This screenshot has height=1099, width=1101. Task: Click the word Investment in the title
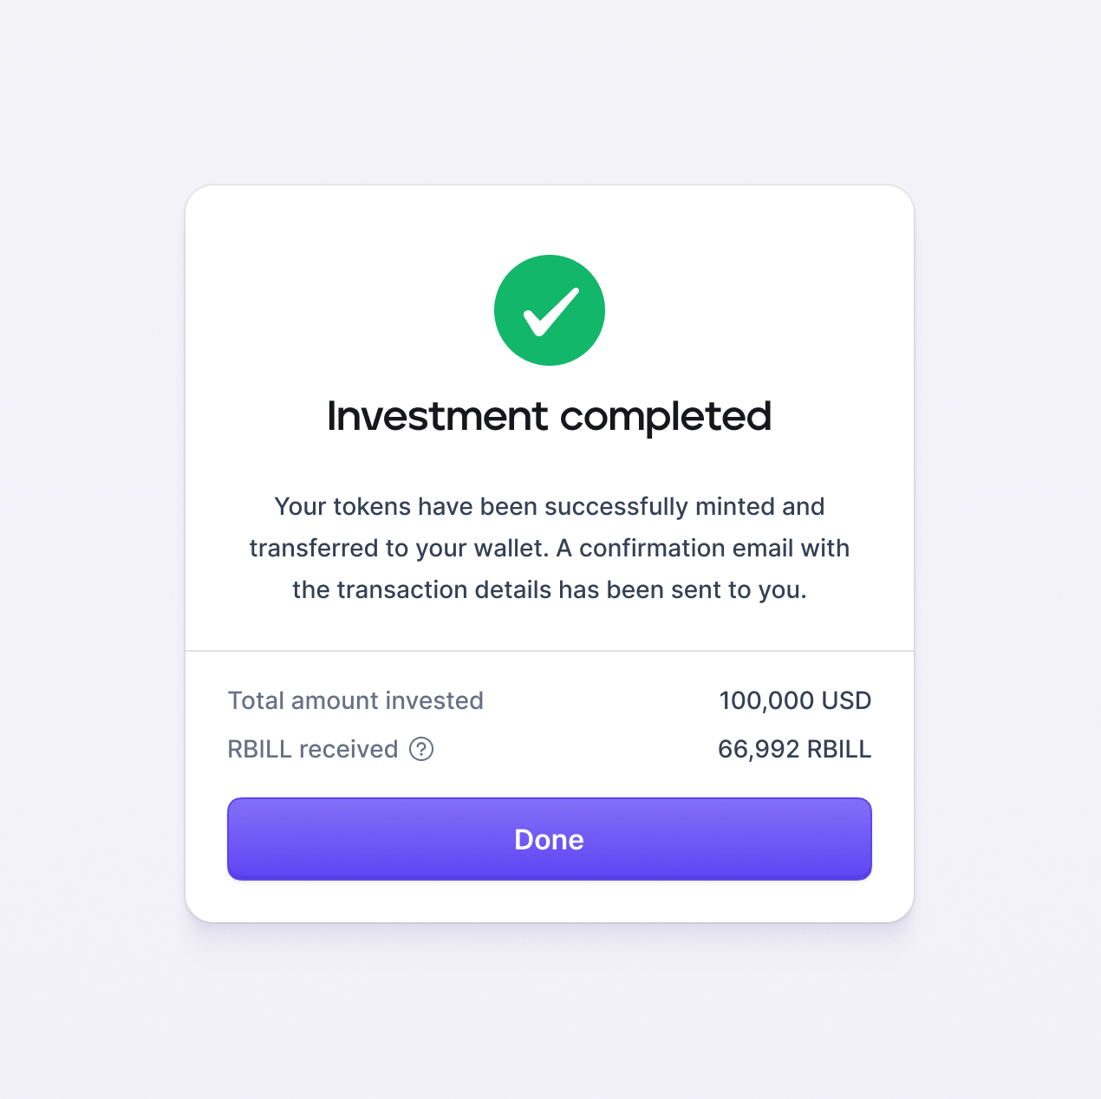pyautogui.click(x=437, y=417)
